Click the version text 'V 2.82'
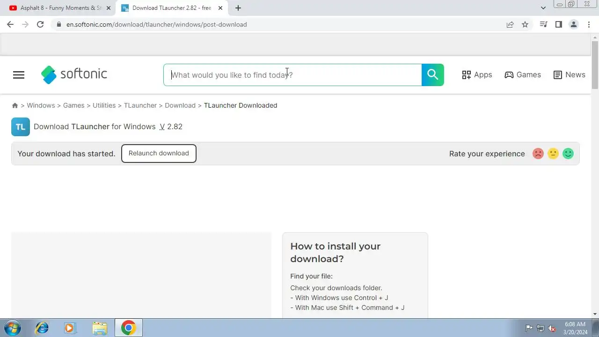This screenshot has height=337, width=599. coord(171,127)
